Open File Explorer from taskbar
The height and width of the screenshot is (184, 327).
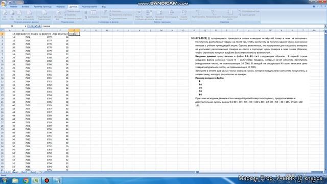click(15, 180)
